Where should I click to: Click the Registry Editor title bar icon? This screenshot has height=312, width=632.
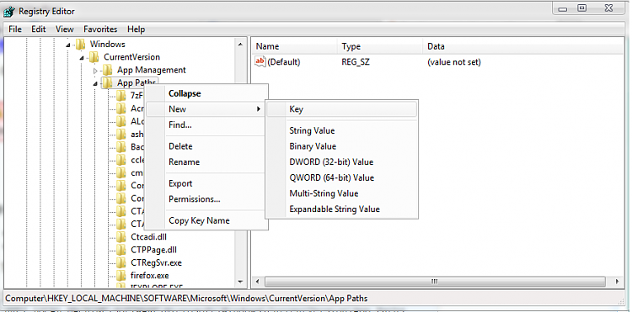pyautogui.click(x=9, y=12)
